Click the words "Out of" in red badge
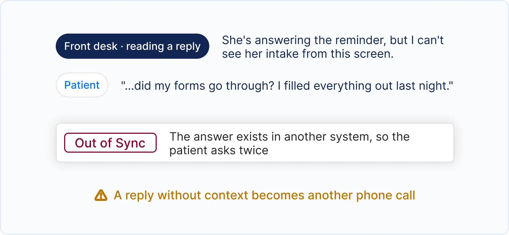 pyautogui.click(x=93, y=143)
